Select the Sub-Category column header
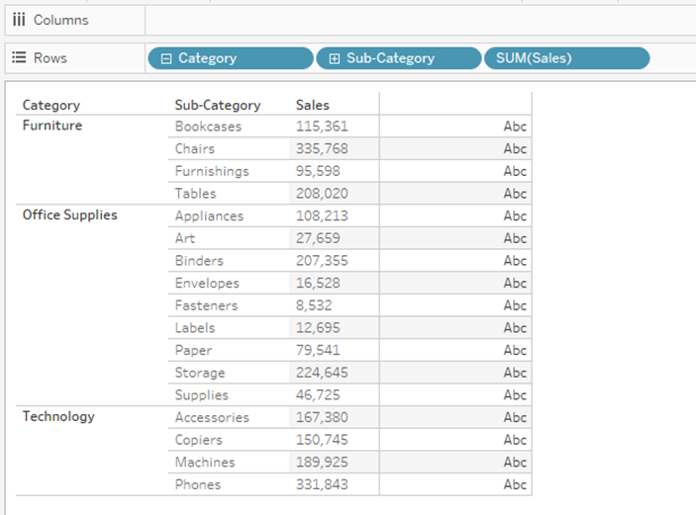This screenshot has height=515, width=696. coord(218,105)
